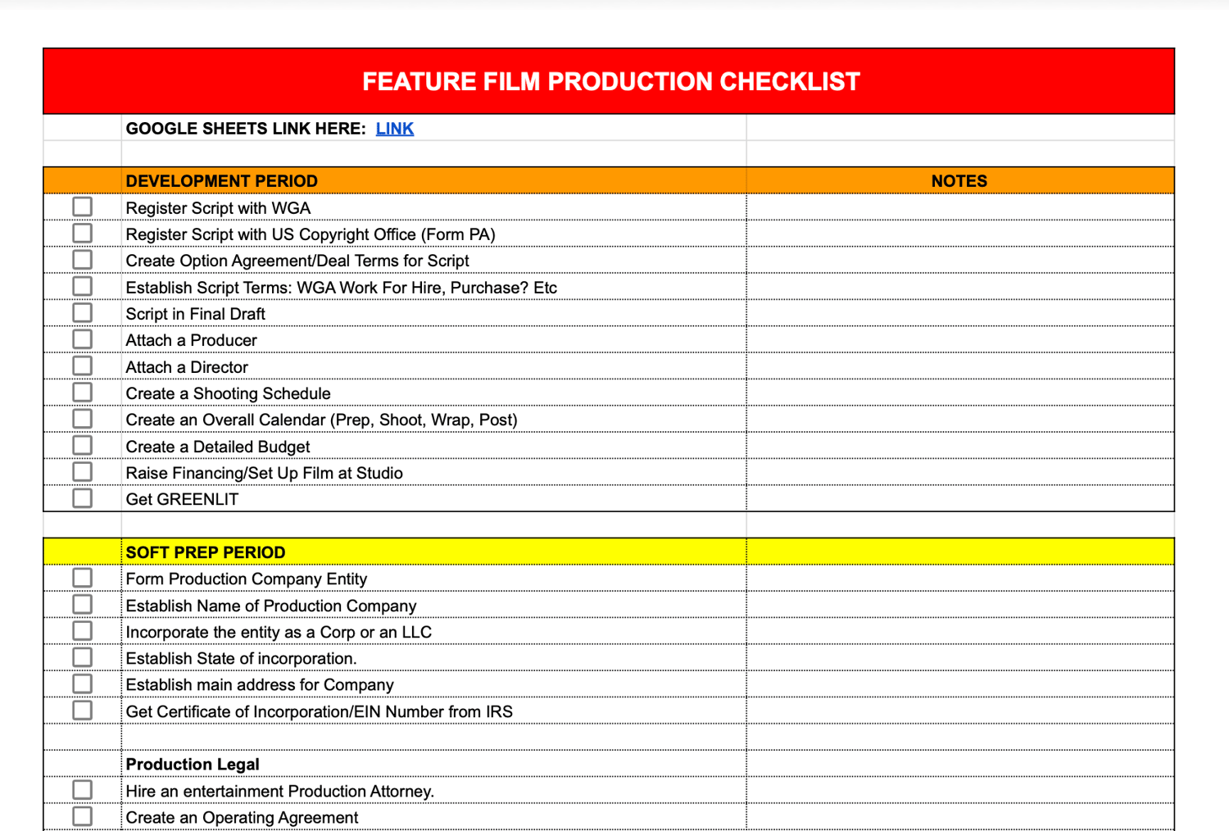Screen dimensions: 1229x831
Task: Tick the Attach a Director checkbox
Action: [x=82, y=366]
